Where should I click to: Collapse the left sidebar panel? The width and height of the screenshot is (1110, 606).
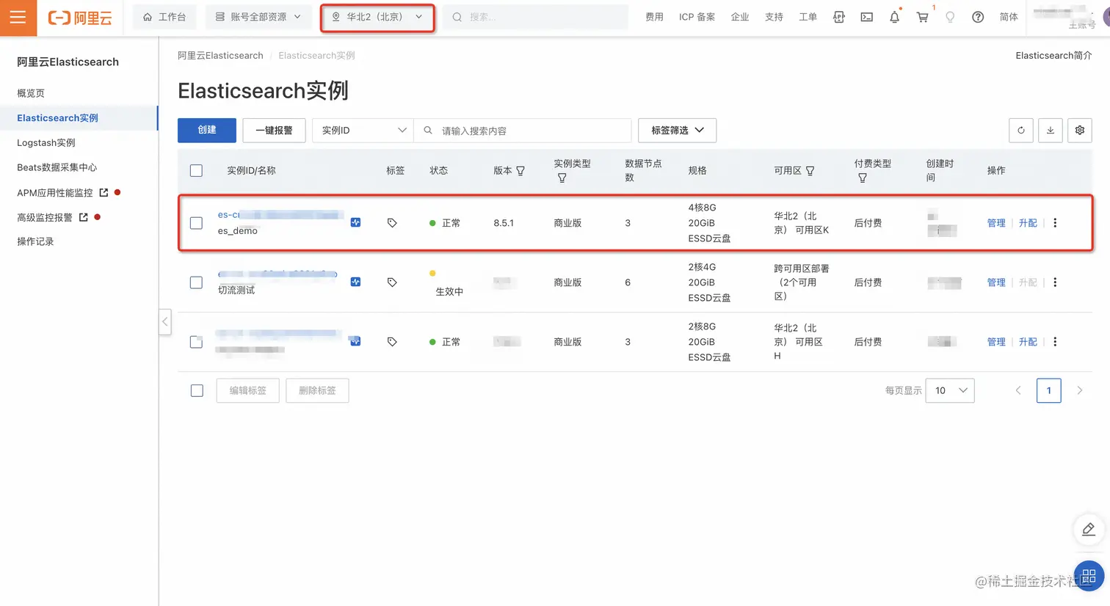[x=165, y=321]
